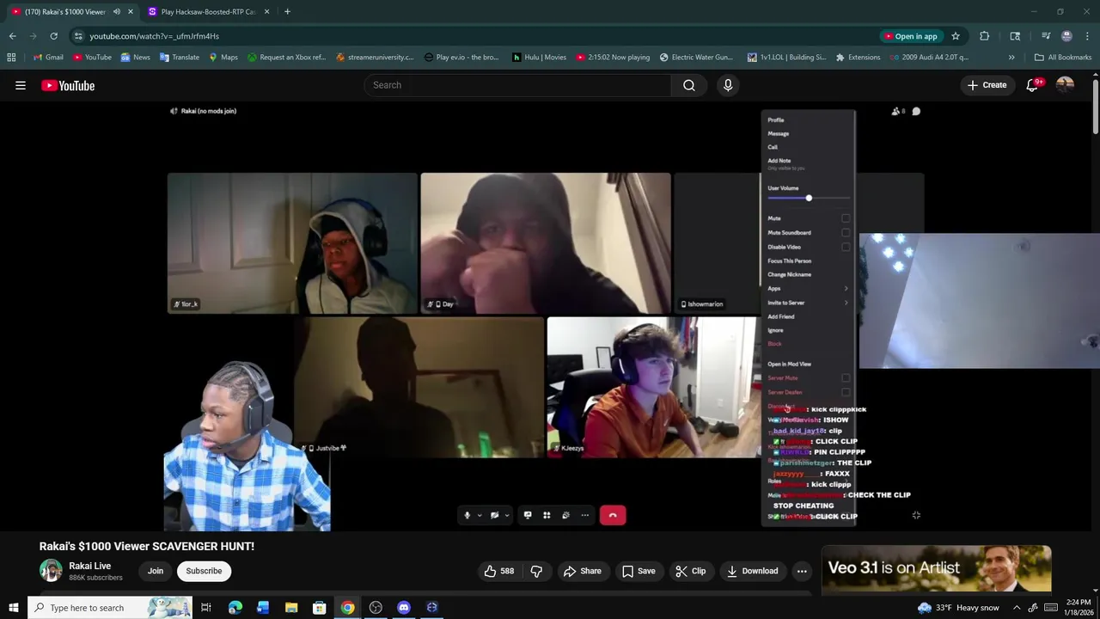Click the red hang-up button in call
The width and height of the screenshot is (1100, 619).
tap(613, 515)
